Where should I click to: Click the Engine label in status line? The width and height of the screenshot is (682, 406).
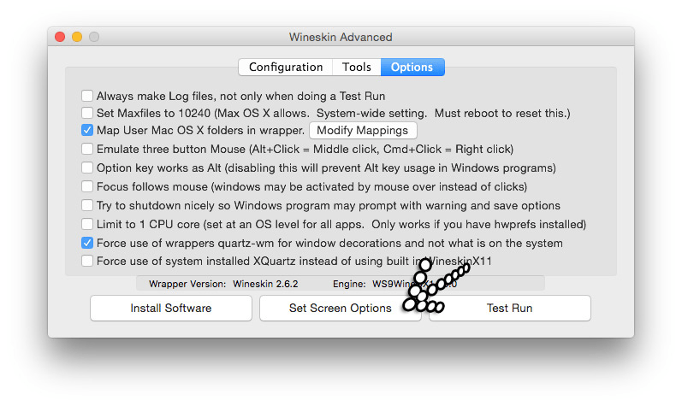coord(349,284)
